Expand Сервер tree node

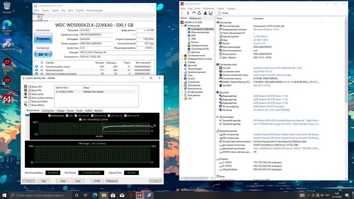[x=182, y=62]
